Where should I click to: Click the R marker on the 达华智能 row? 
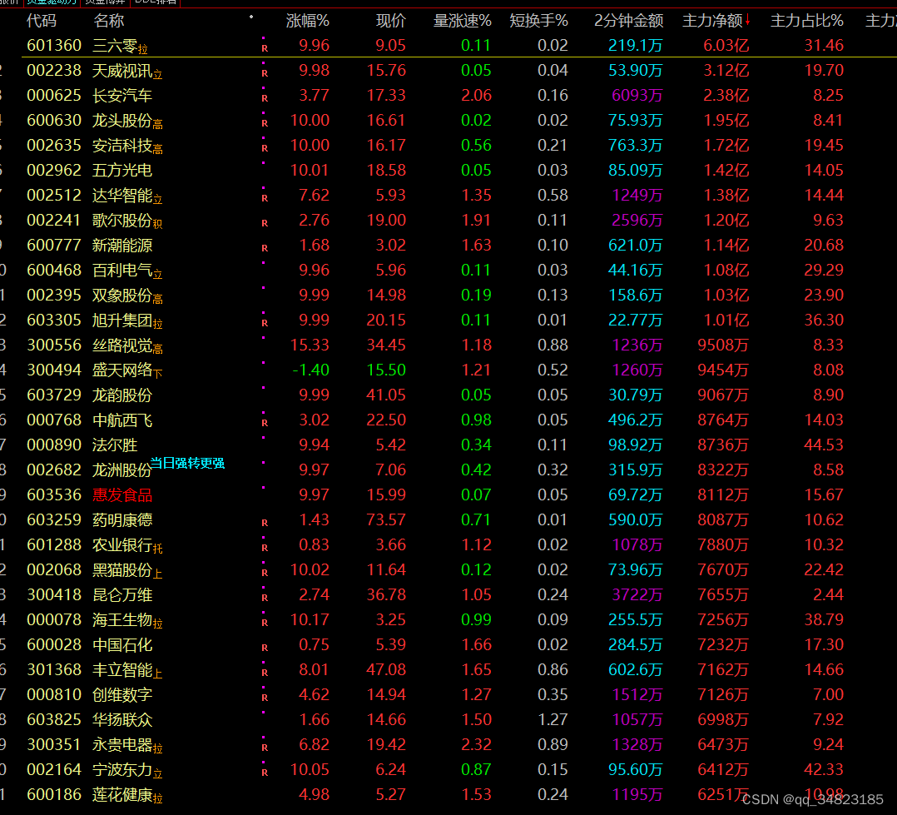tap(265, 198)
